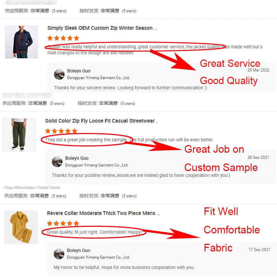Click Dongguan Yimeng Garment Co. in the 17 Sep 2021 reply
Image resolution: width=277 pixels, height=277 pixels.
coord(98,257)
